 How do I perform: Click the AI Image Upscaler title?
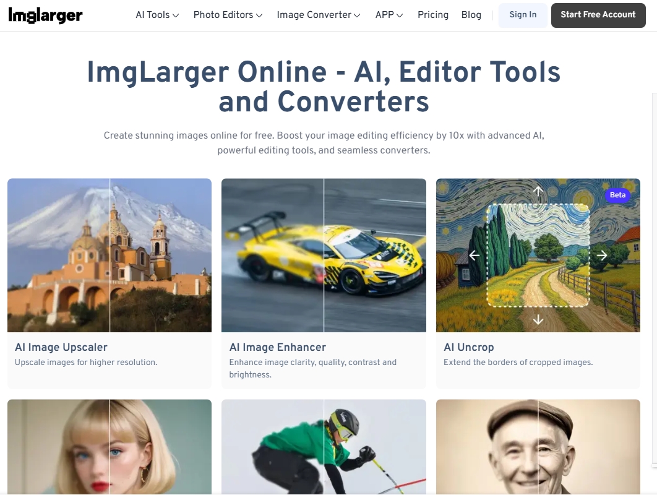point(61,347)
